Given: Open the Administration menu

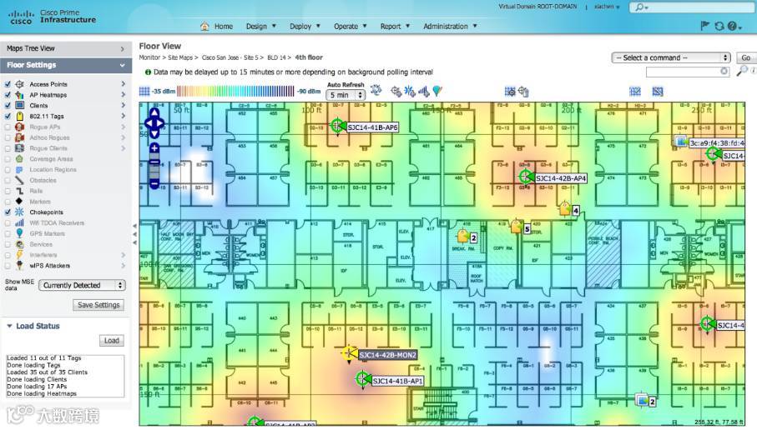Looking at the screenshot, I should 450,26.
